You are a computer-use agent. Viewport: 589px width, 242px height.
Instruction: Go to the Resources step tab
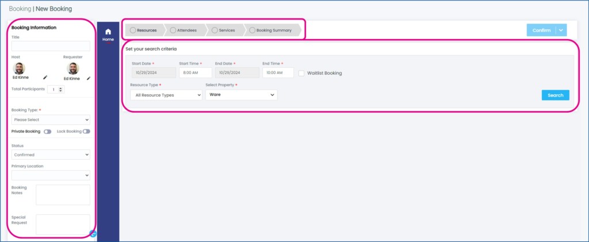(145, 30)
